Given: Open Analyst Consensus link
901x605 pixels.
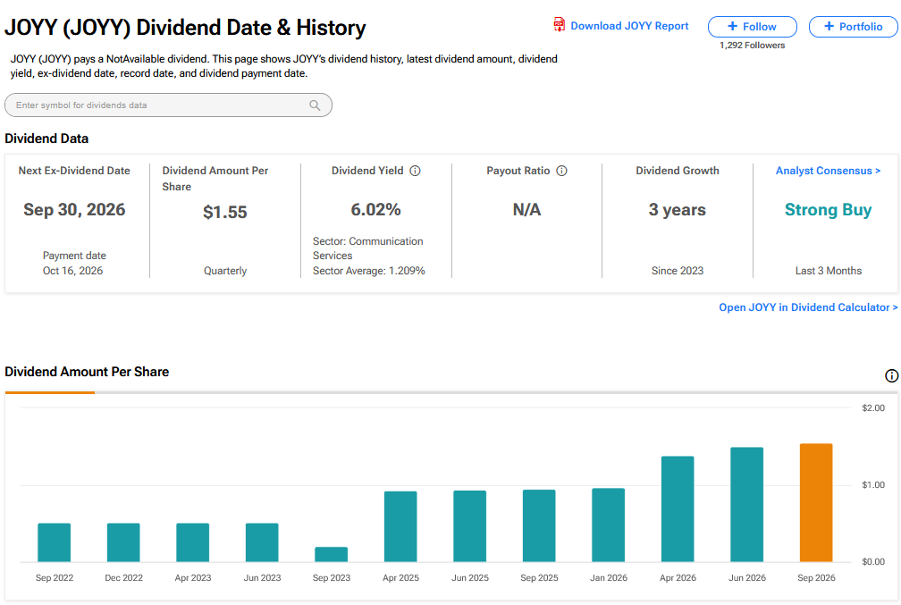Looking at the screenshot, I should point(828,171).
